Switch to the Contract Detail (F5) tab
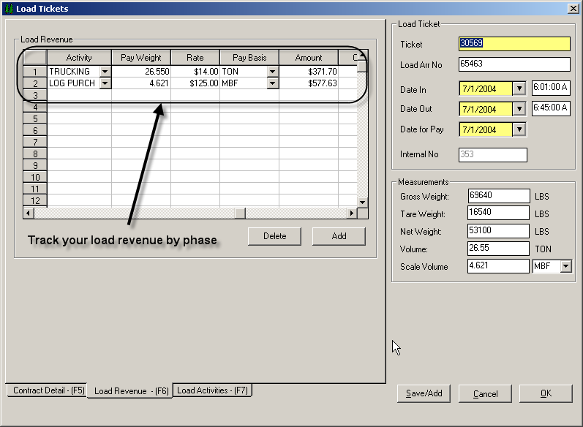Viewport: 583px width, 427px height. pos(48,390)
